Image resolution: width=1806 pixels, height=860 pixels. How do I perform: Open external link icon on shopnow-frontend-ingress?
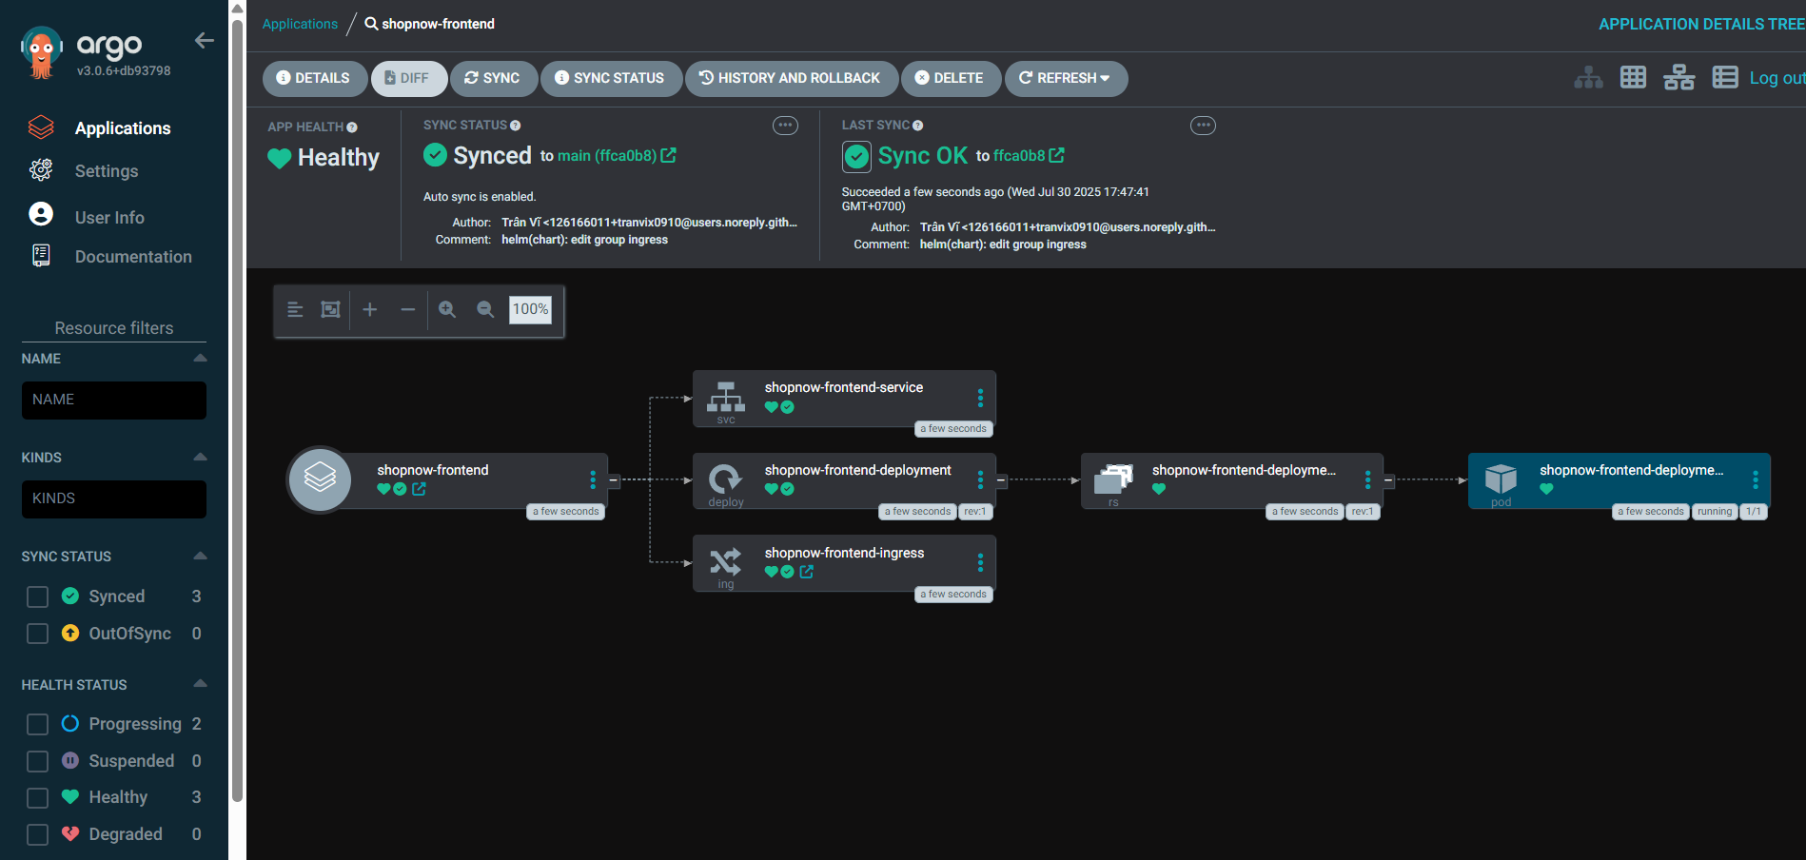coord(807,572)
